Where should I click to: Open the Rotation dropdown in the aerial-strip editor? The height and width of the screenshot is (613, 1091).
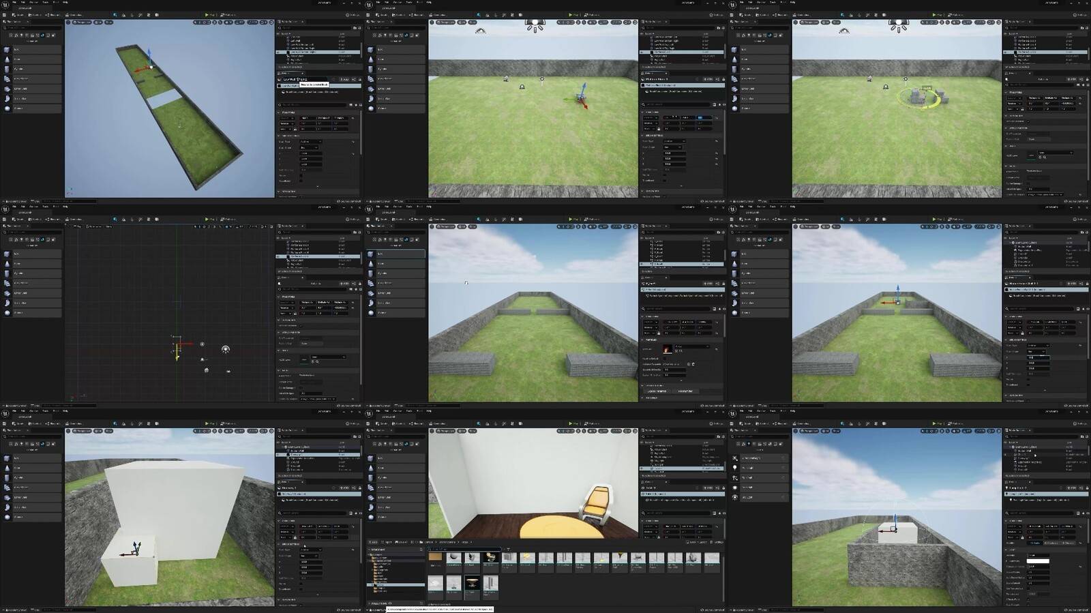[x=287, y=123]
